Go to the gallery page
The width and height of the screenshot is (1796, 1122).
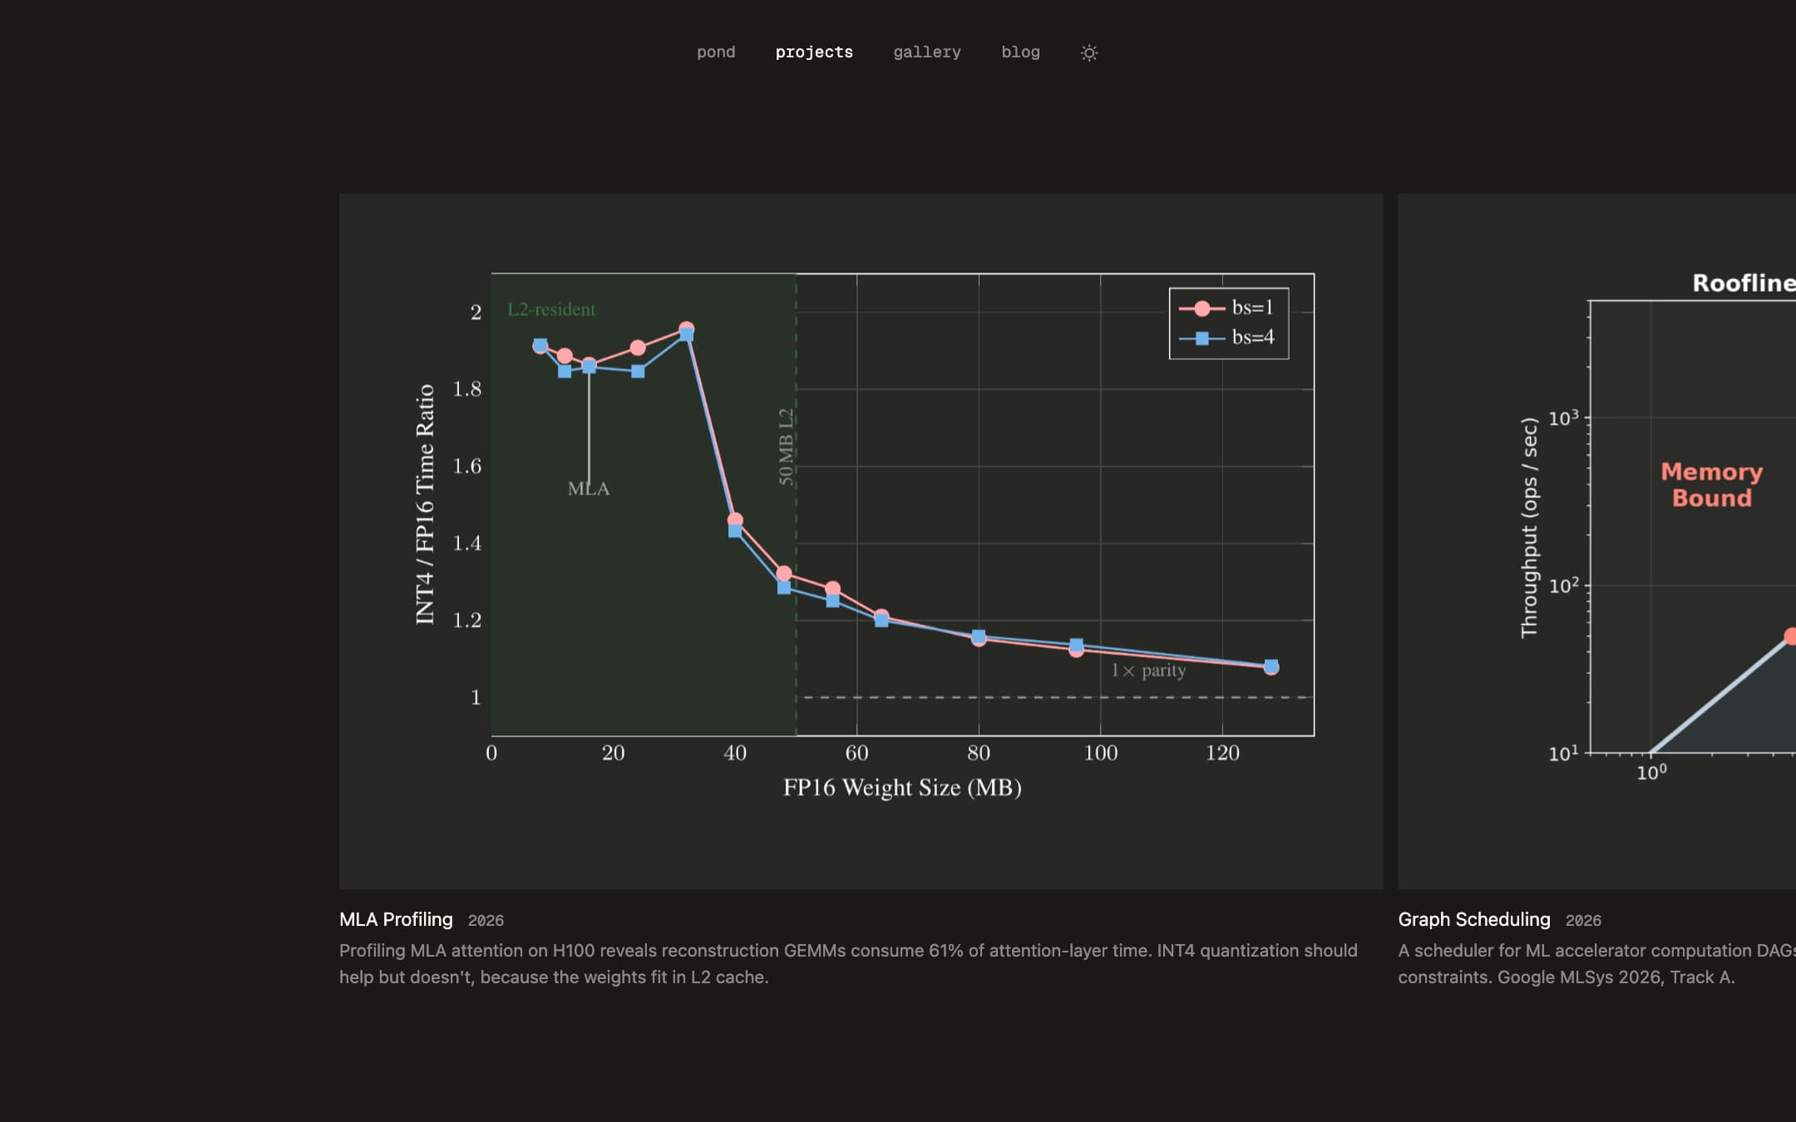tap(927, 52)
